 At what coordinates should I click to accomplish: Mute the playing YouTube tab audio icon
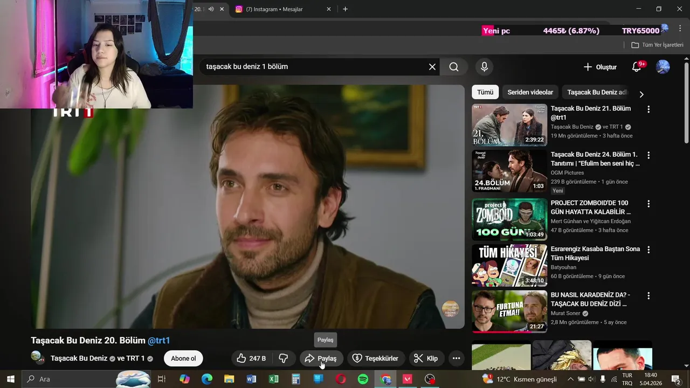point(211,9)
